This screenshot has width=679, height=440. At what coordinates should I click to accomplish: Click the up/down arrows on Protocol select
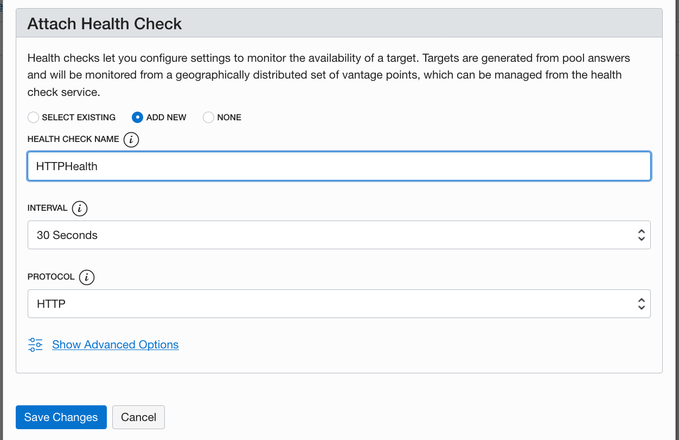click(641, 304)
